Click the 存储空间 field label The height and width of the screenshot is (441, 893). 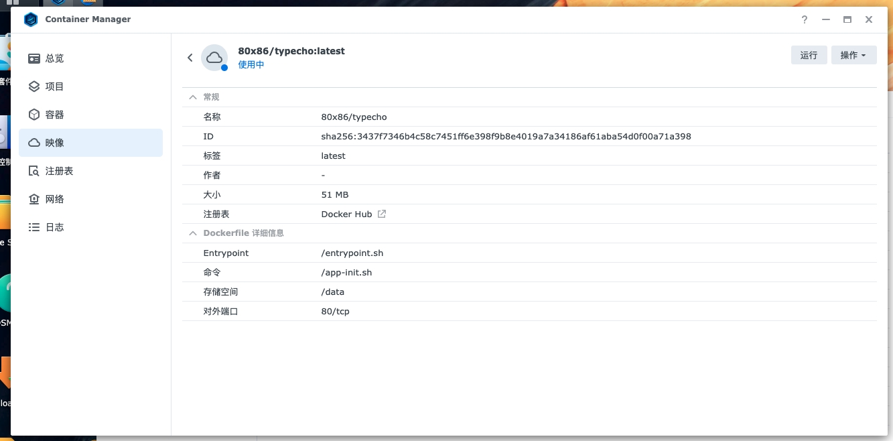click(221, 292)
